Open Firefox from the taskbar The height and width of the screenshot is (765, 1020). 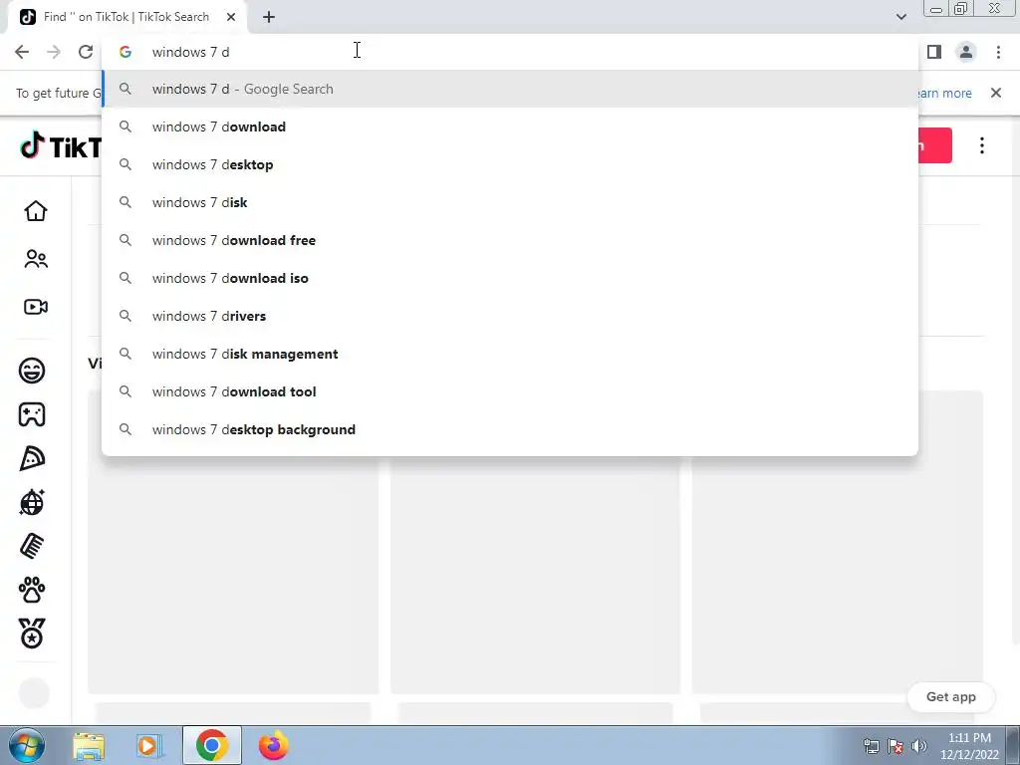click(x=273, y=745)
